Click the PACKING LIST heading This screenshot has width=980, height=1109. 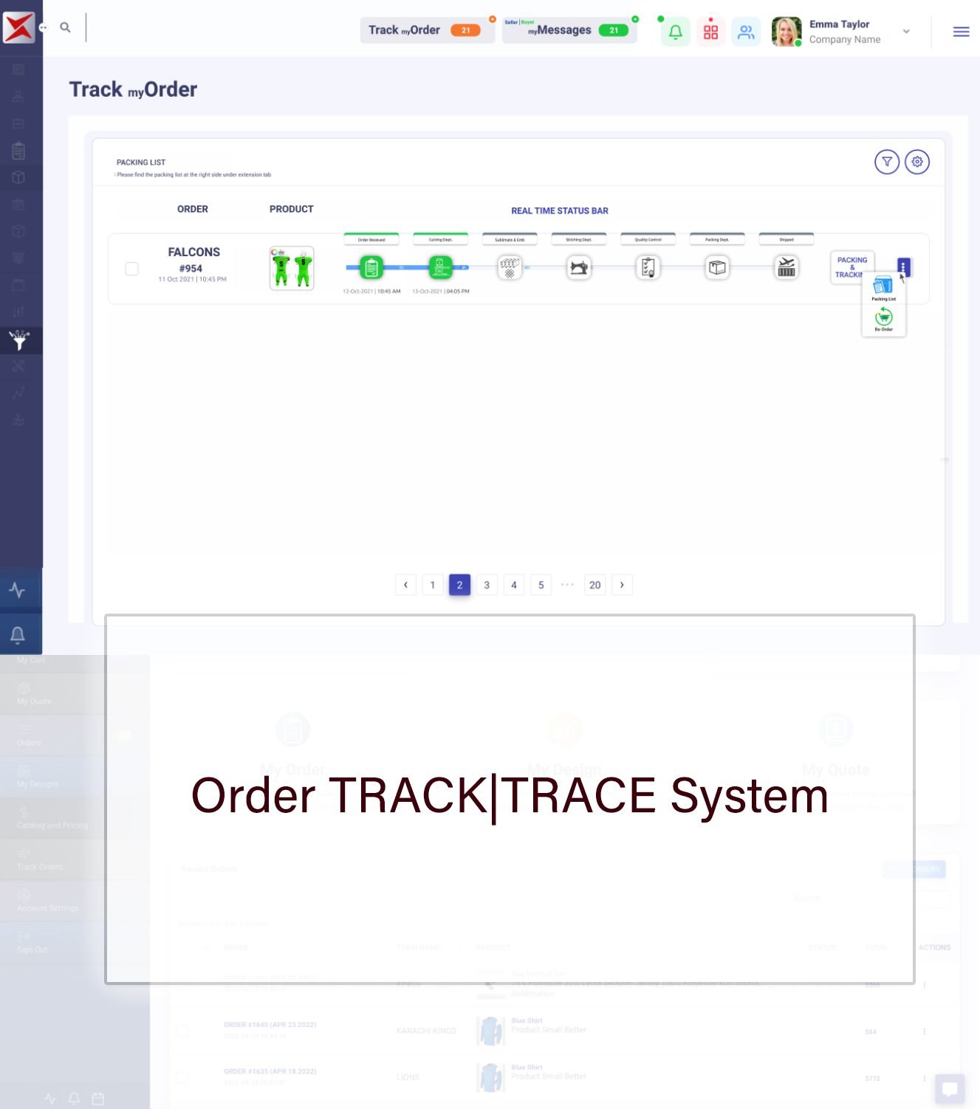[x=141, y=162]
